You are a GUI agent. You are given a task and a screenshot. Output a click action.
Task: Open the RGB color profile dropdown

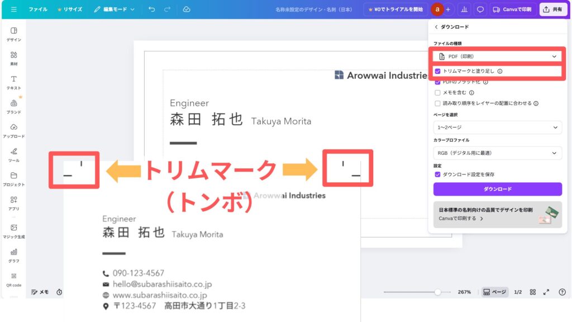(497, 153)
